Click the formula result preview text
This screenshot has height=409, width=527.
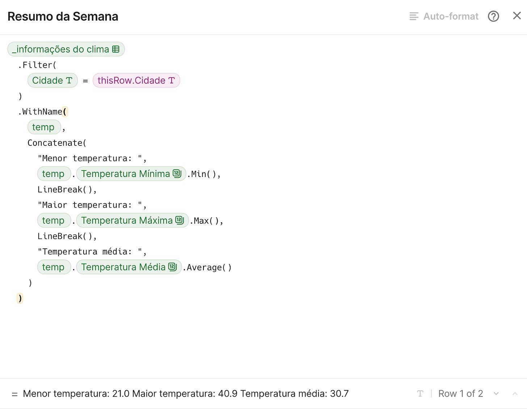185,393
